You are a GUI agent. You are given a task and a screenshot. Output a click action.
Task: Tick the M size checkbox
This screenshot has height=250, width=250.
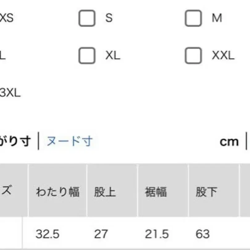[193, 19]
